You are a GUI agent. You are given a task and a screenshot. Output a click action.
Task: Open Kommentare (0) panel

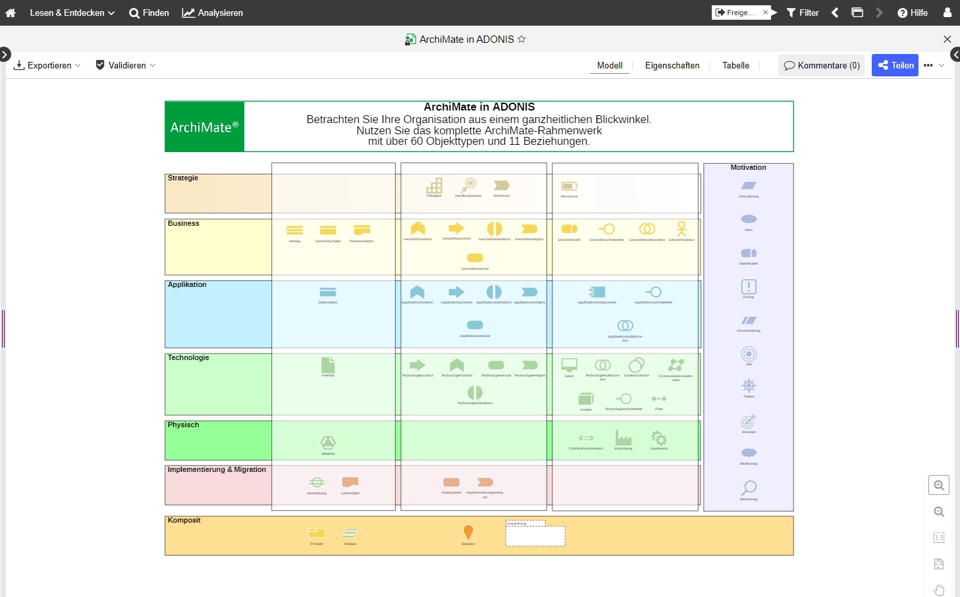click(822, 65)
